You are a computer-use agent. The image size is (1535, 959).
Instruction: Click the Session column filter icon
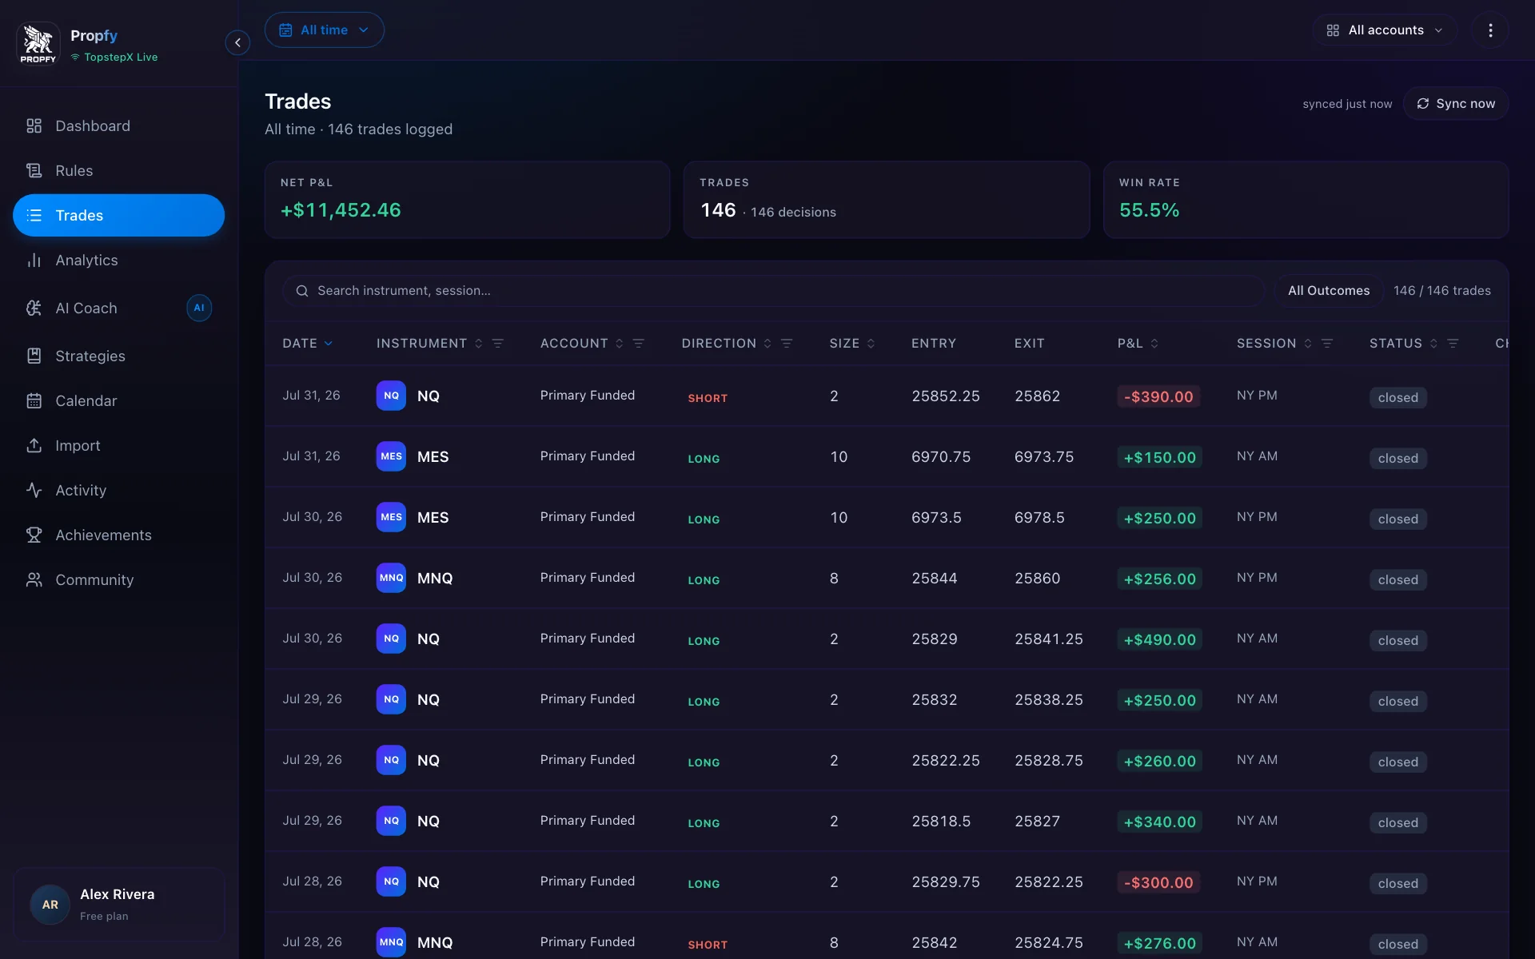(1327, 344)
